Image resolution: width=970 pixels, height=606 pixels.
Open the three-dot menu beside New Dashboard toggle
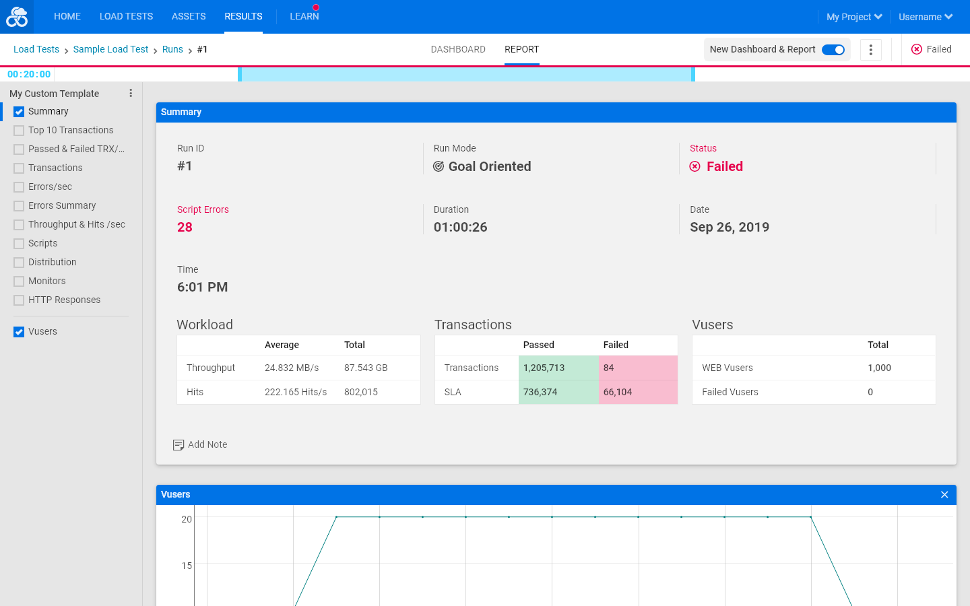871,50
